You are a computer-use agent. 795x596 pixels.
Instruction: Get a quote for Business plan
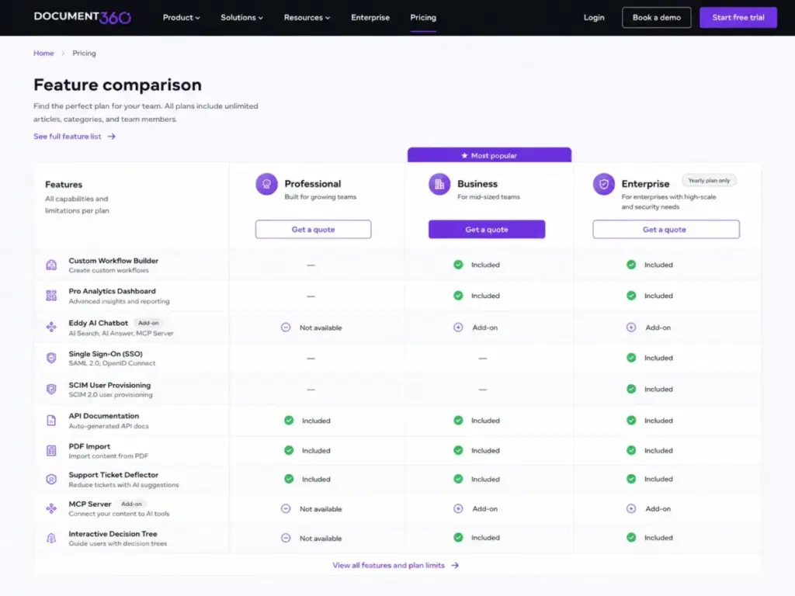point(487,229)
